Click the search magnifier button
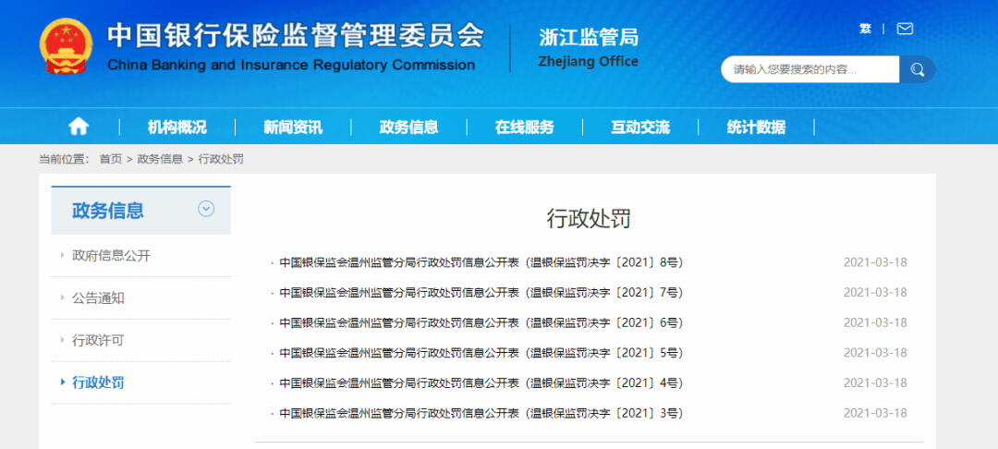 [918, 69]
